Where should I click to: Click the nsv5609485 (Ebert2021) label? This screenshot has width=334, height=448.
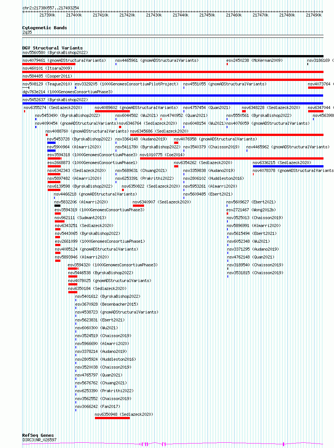click(208, 194)
